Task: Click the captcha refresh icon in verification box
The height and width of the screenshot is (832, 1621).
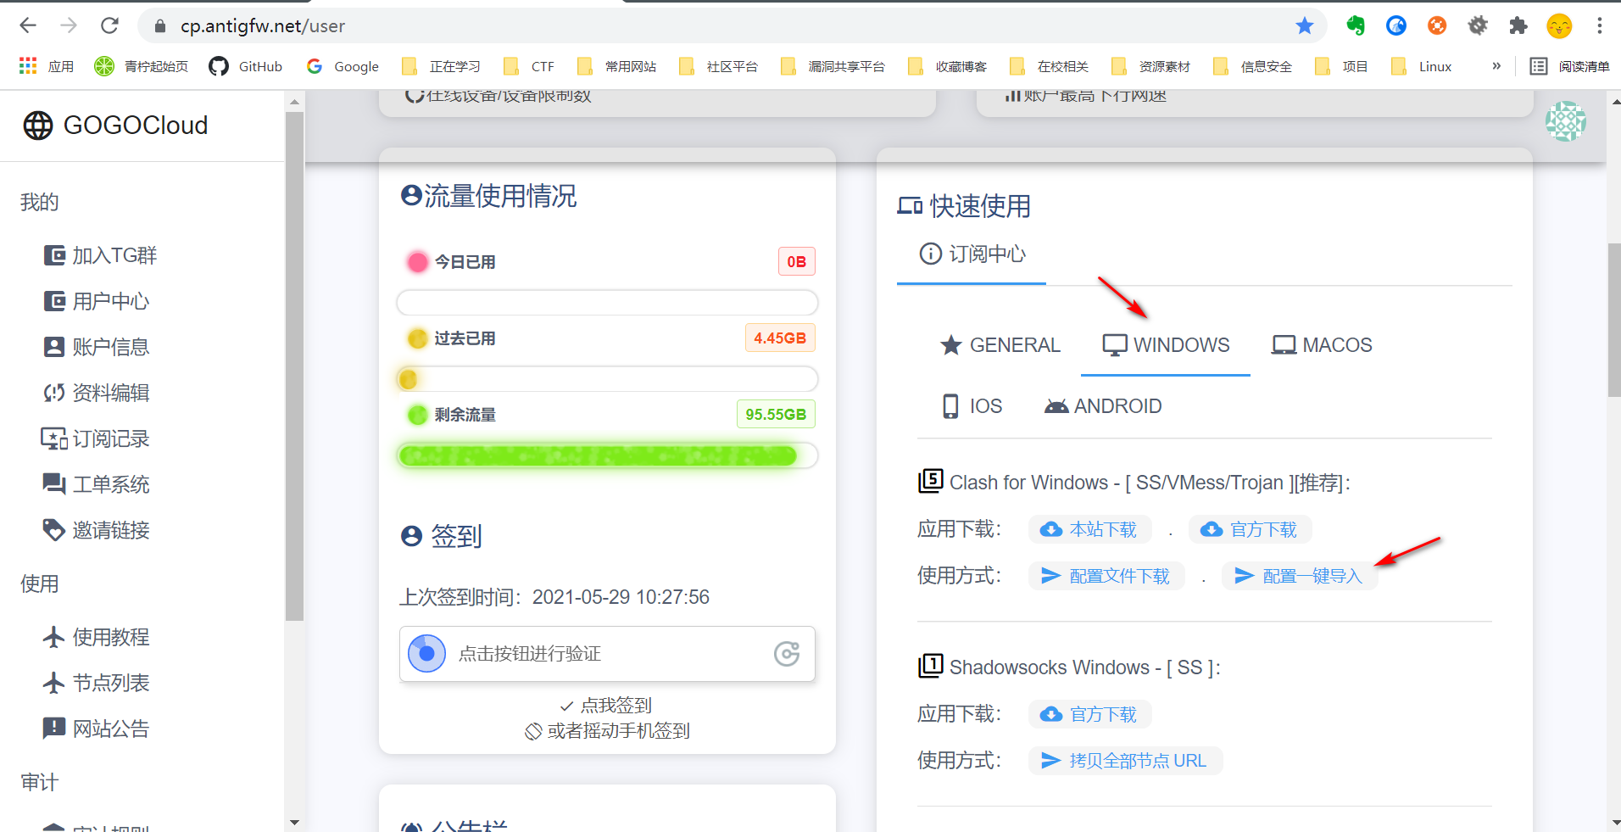Action: pos(787,654)
